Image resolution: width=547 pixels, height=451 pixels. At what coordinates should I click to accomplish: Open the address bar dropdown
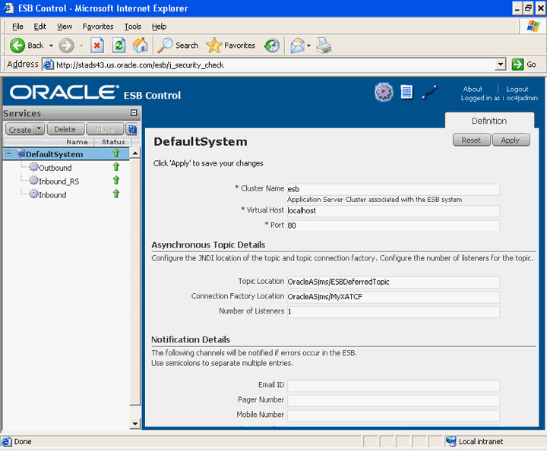pos(501,65)
